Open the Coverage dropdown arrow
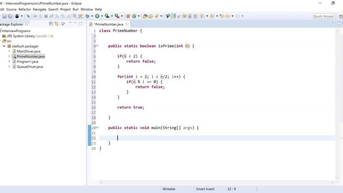The width and height of the screenshot is (343, 193). coord(112,16)
